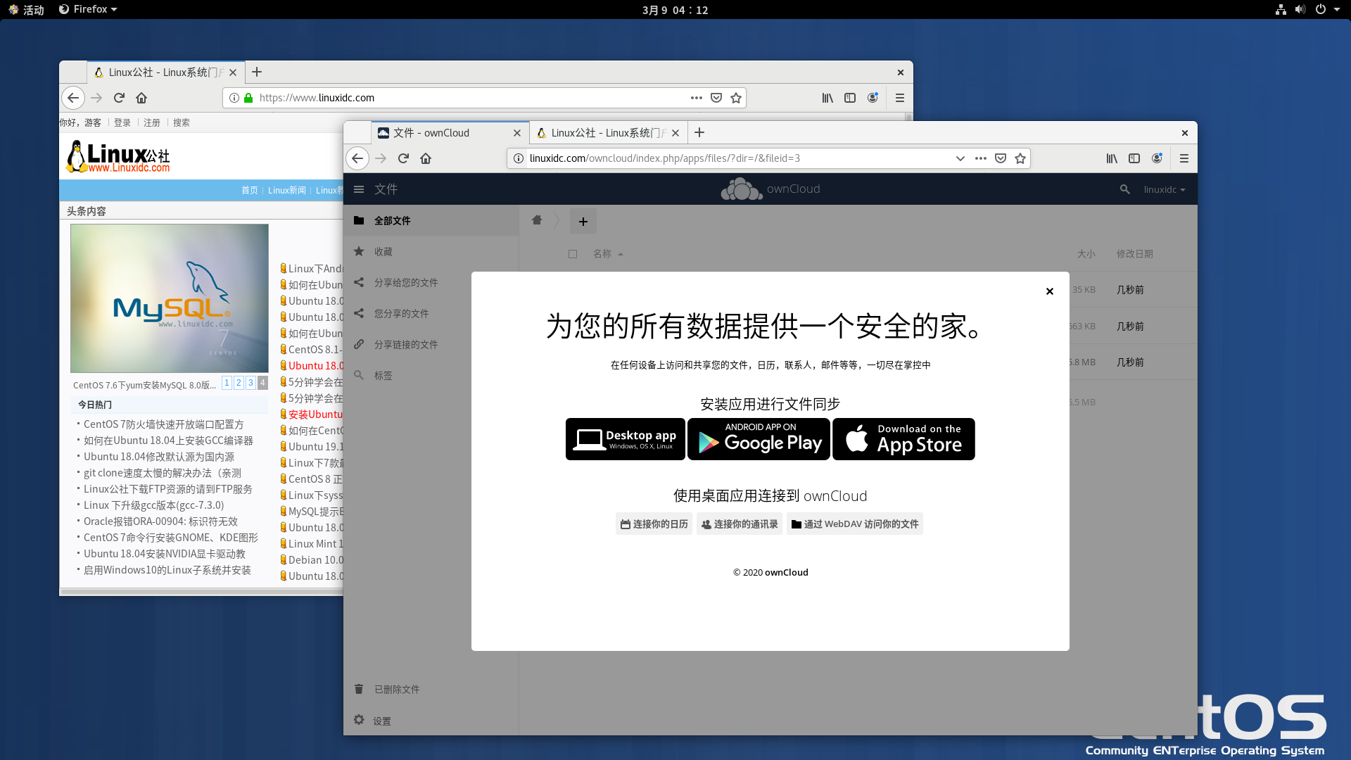Show site information for linuxidc.com/owncloud
Screen dimensions: 1351x760
tap(519, 158)
